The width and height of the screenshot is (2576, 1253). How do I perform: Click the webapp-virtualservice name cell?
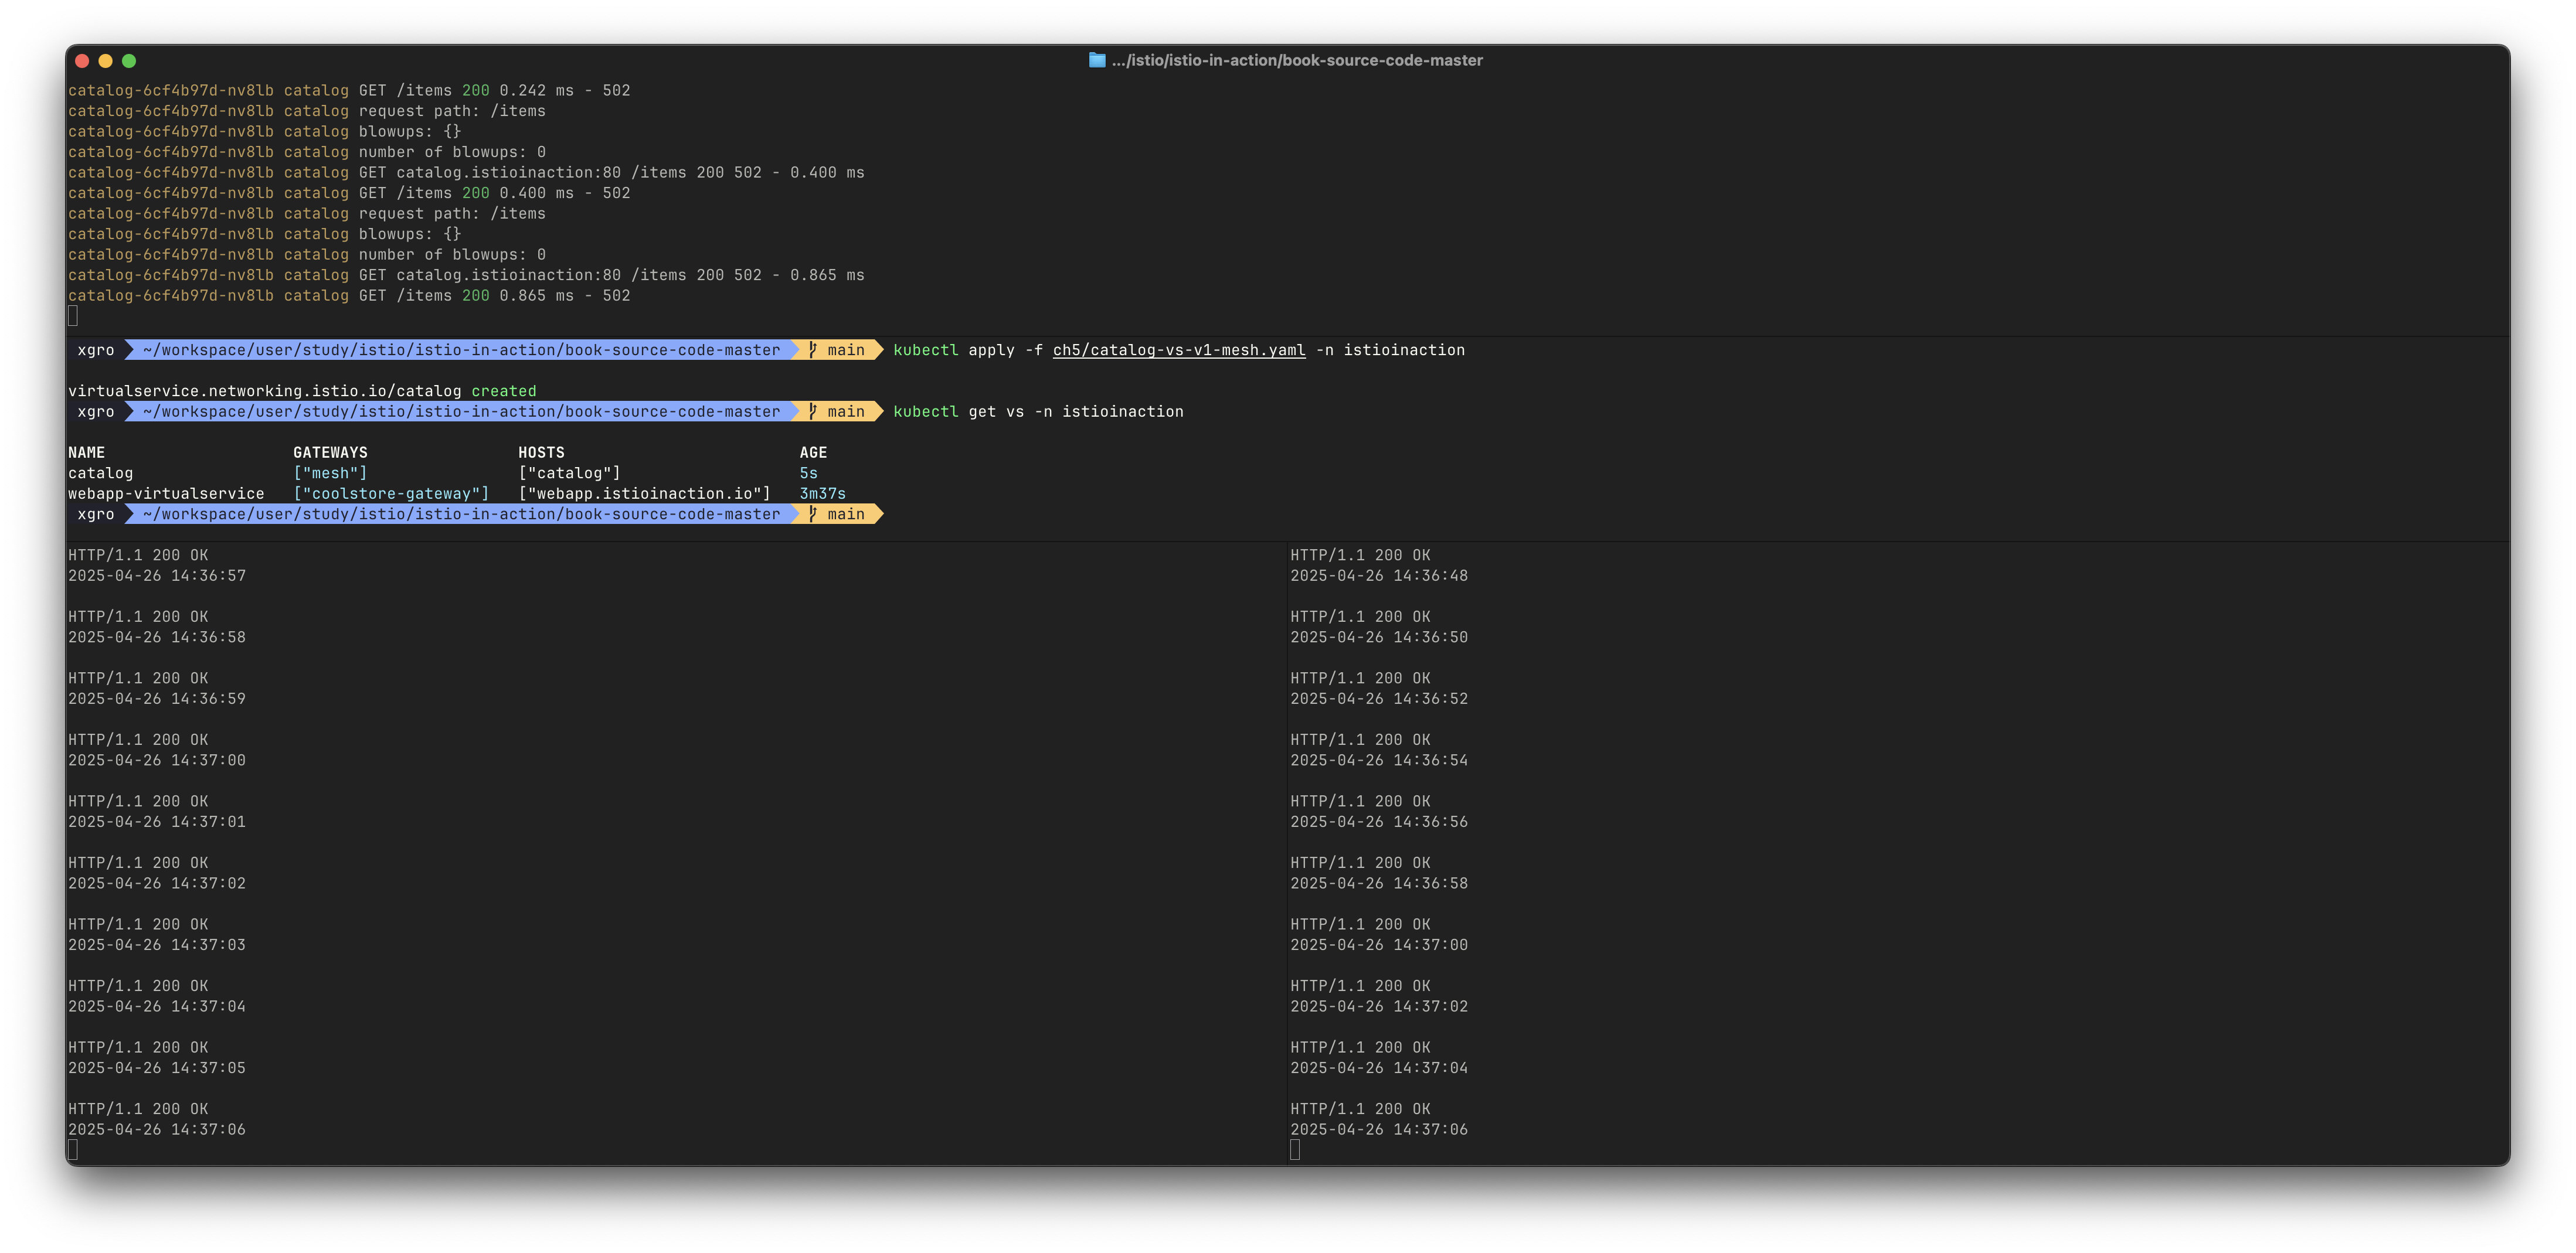(166, 493)
